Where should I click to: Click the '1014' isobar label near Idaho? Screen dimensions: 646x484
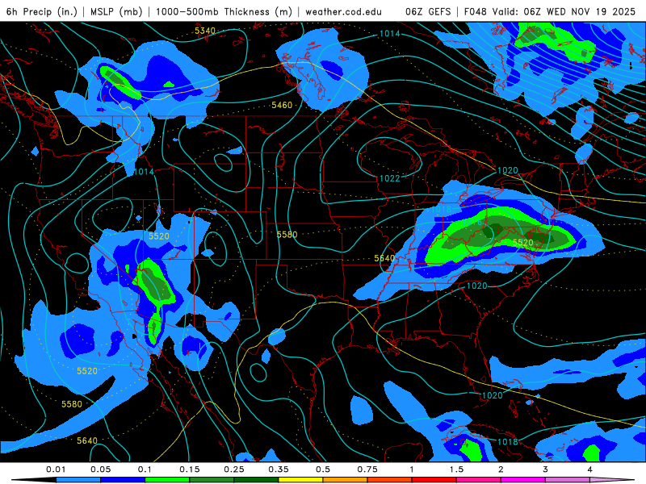tap(144, 172)
